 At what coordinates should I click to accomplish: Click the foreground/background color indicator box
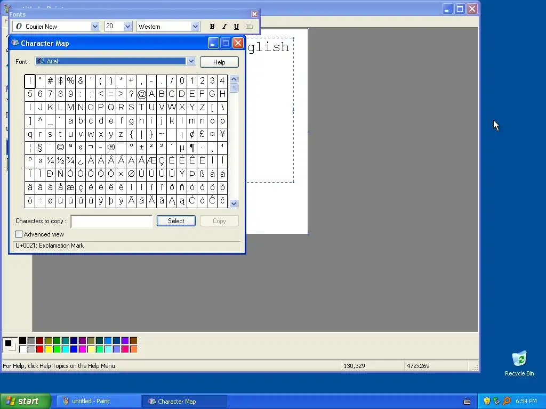[10, 345]
